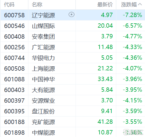The height and width of the screenshot is (137, 145).
Task: Select stock code 601088
Action: point(14,79)
